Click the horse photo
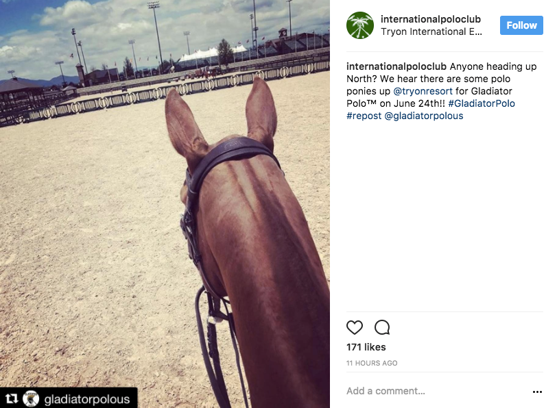 click(165, 204)
